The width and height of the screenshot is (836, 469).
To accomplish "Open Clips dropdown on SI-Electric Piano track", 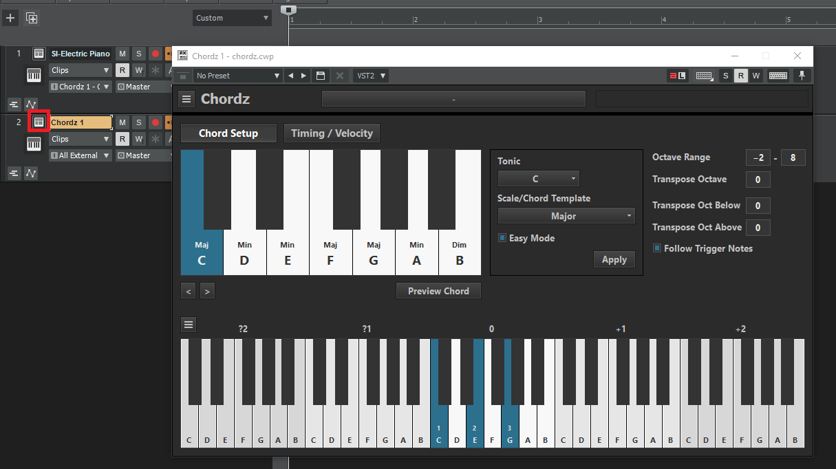I will click(x=80, y=70).
